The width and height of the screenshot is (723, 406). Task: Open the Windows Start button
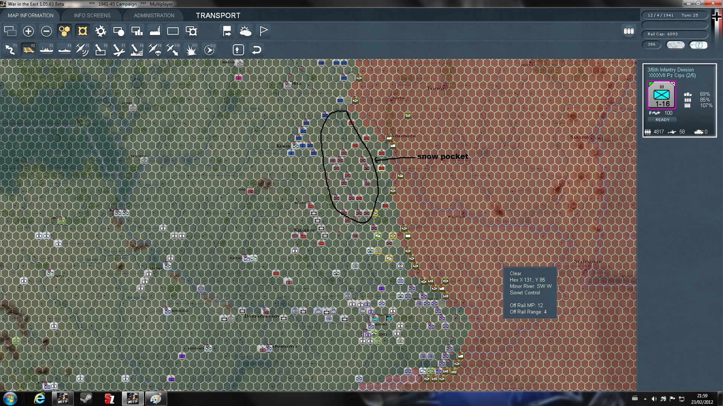[10, 398]
